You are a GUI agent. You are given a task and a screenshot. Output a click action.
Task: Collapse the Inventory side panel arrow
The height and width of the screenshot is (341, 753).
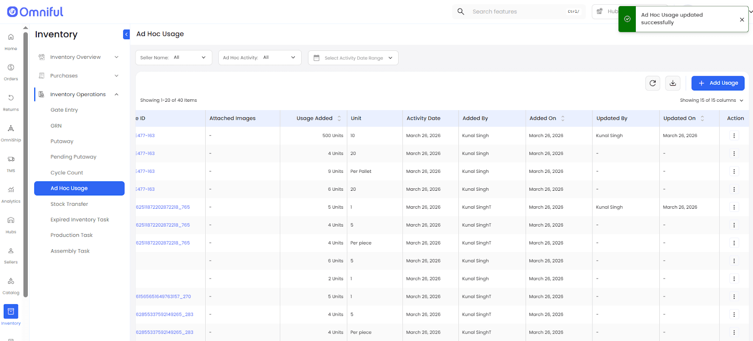point(126,34)
